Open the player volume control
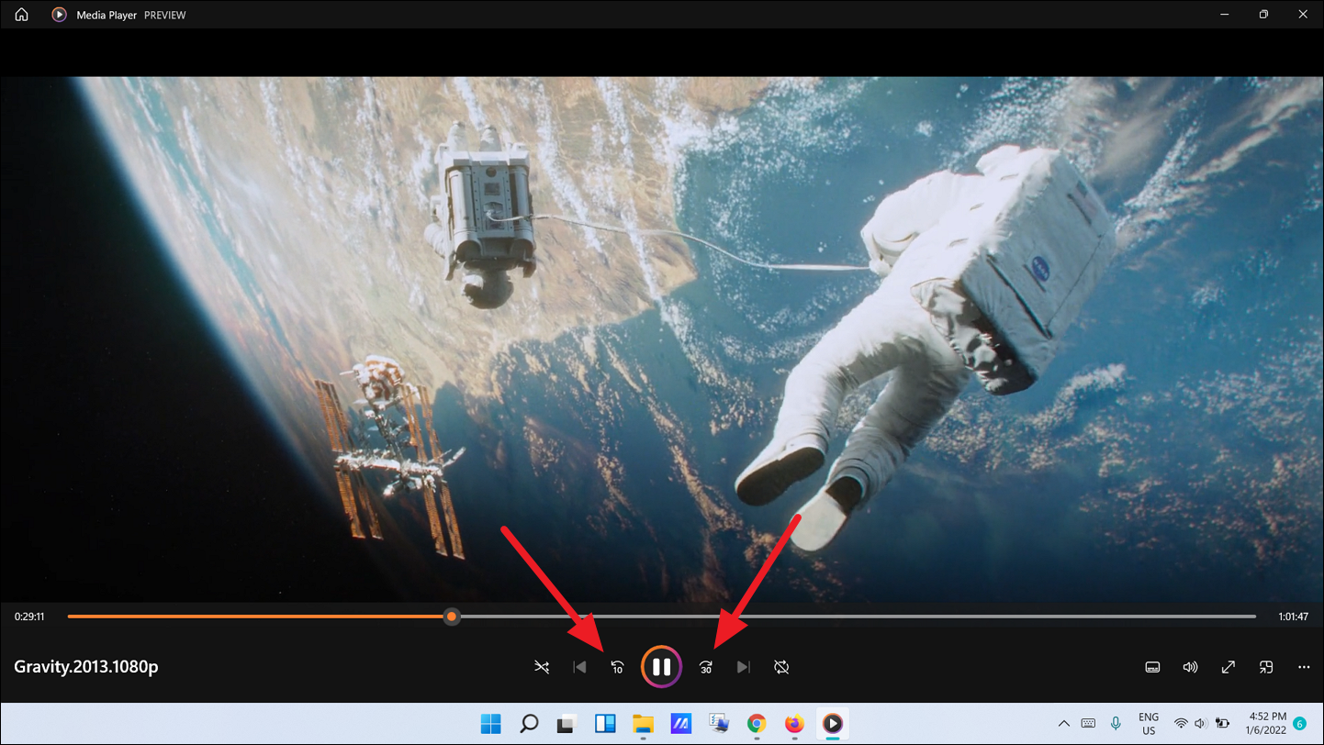The height and width of the screenshot is (745, 1324). [1190, 667]
